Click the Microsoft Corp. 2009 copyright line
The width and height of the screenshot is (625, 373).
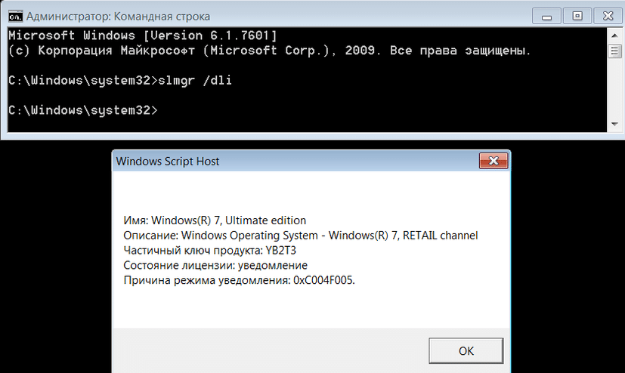pyautogui.click(x=269, y=51)
